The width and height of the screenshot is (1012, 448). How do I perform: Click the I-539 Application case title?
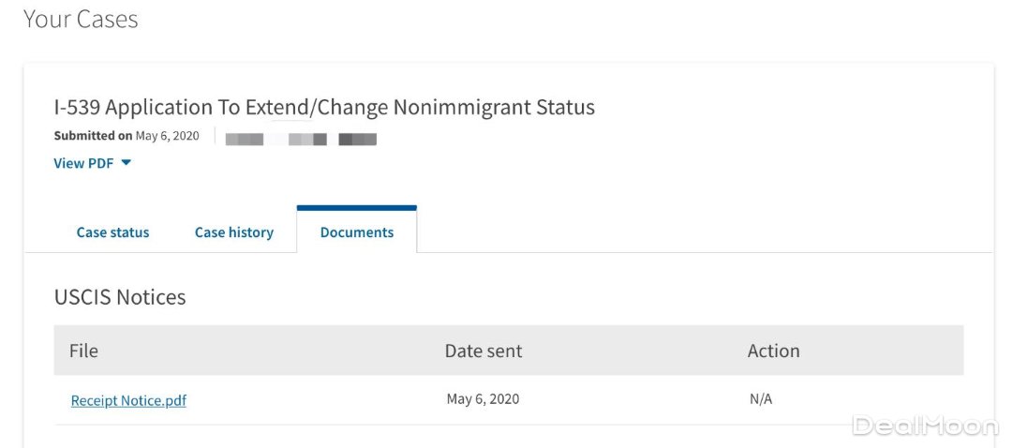[324, 107]
